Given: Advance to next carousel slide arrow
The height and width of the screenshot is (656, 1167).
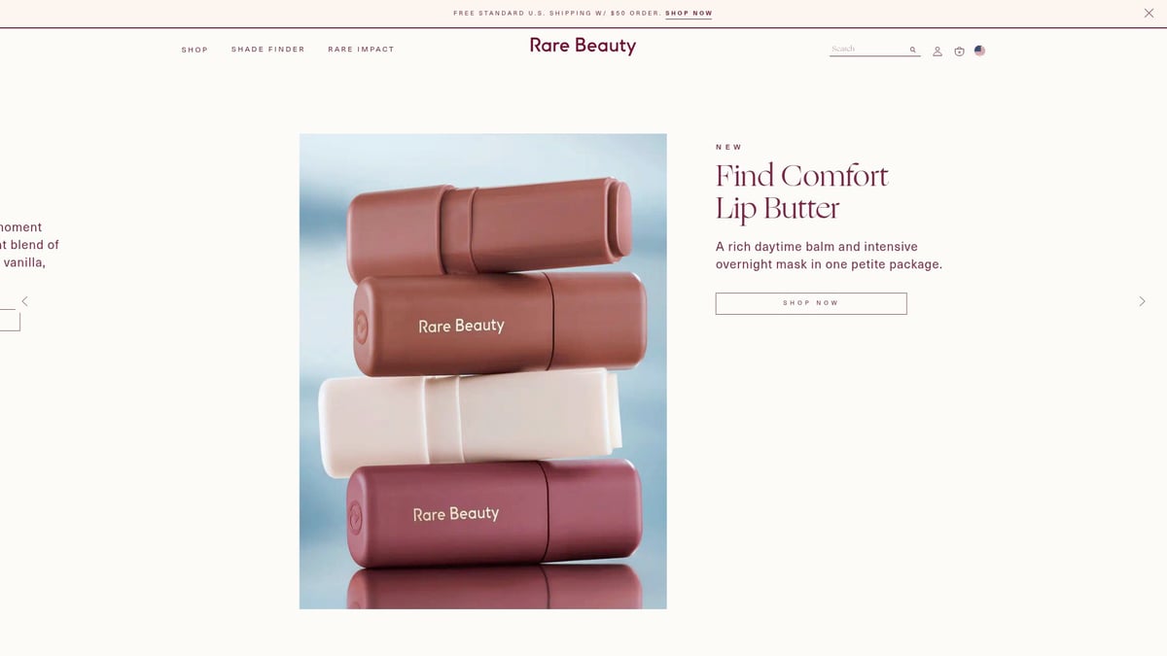Looking at the screenshot, I should click(x=1143, y=301).
